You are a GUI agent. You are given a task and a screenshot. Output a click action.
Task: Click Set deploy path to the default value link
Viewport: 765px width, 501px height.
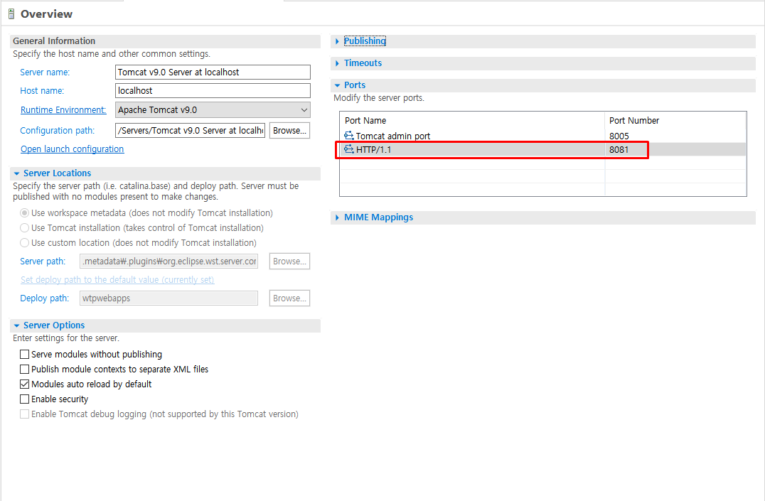point(117,279)
